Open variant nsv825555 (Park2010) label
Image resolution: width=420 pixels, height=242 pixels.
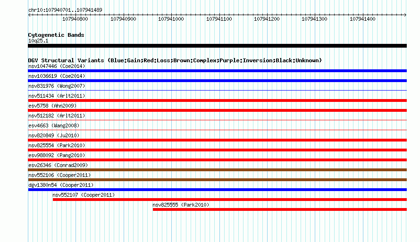click(181, 205)
